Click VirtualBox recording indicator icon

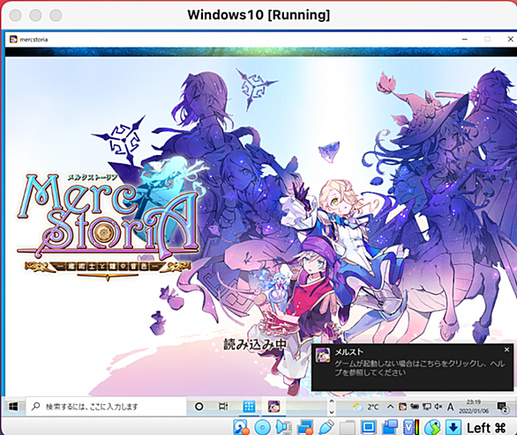390,427
